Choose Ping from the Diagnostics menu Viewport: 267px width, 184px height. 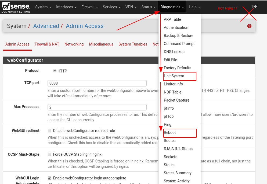[x=167, y=124]
